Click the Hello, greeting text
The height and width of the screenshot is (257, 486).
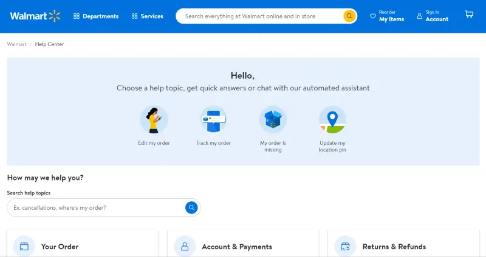(x=242, y=75)
